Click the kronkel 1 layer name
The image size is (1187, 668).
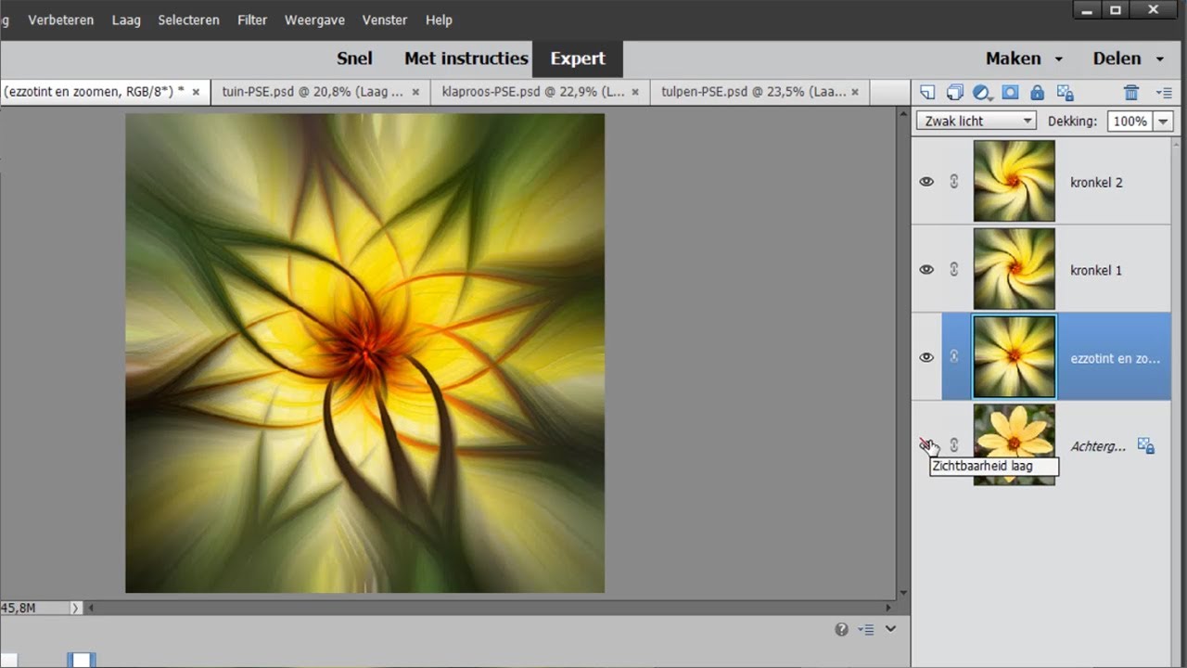click(x=1096, y=270)
